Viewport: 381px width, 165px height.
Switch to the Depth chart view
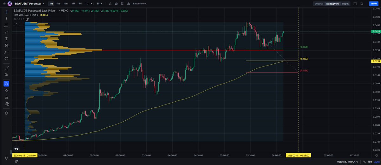coord(345,4)
